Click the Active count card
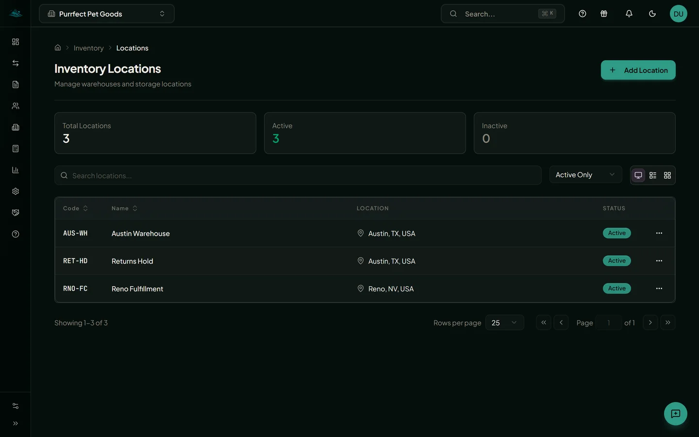 point(365,133)
